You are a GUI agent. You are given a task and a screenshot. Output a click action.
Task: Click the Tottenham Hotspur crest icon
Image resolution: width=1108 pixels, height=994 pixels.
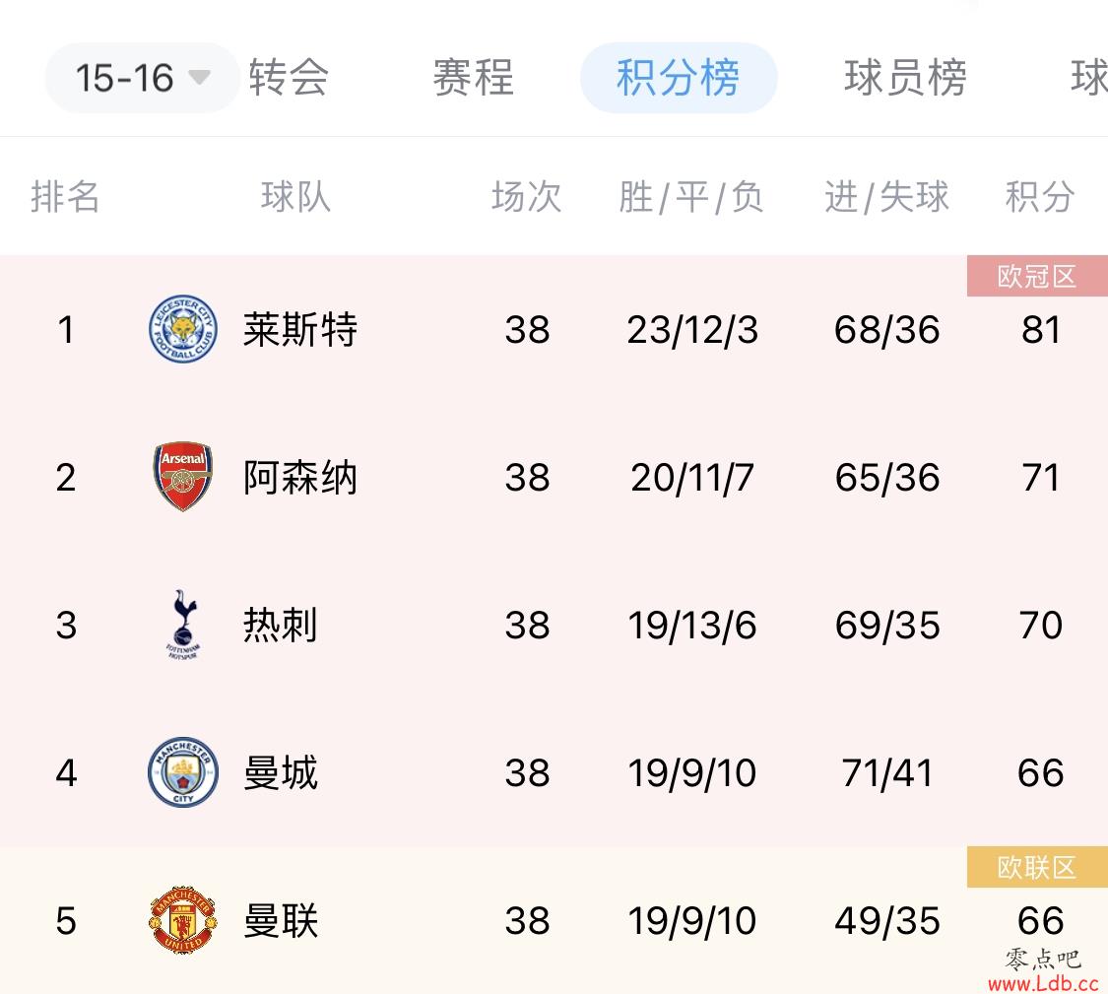[184, 625]
